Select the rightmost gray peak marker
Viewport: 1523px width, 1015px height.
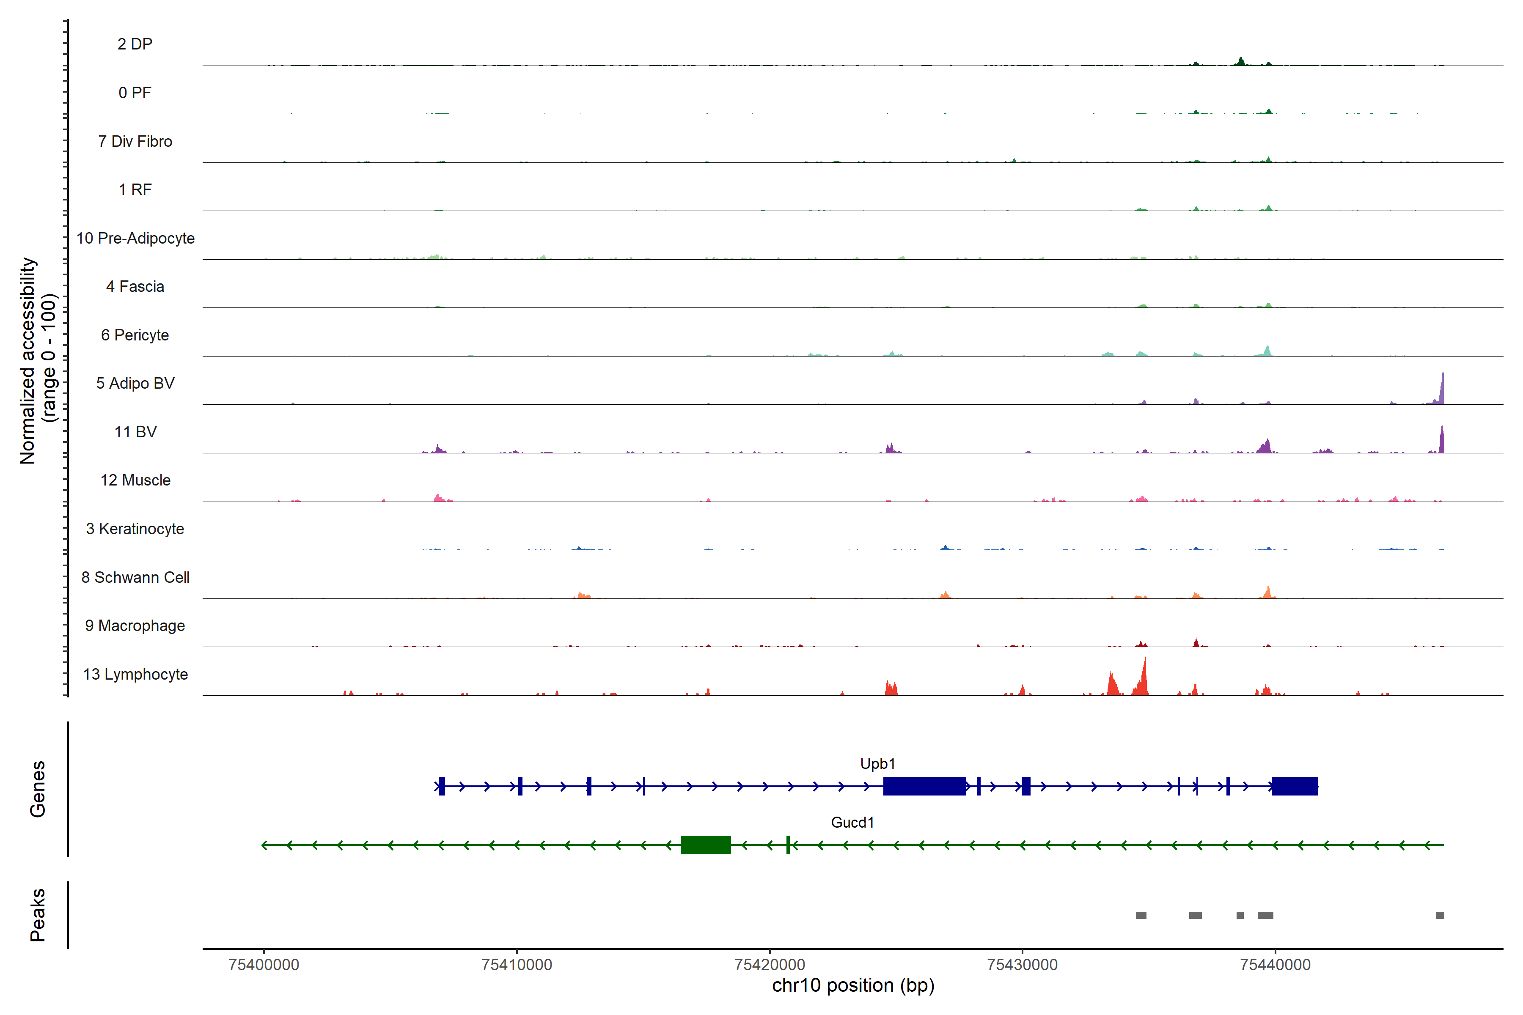(x=1440, y=915)
